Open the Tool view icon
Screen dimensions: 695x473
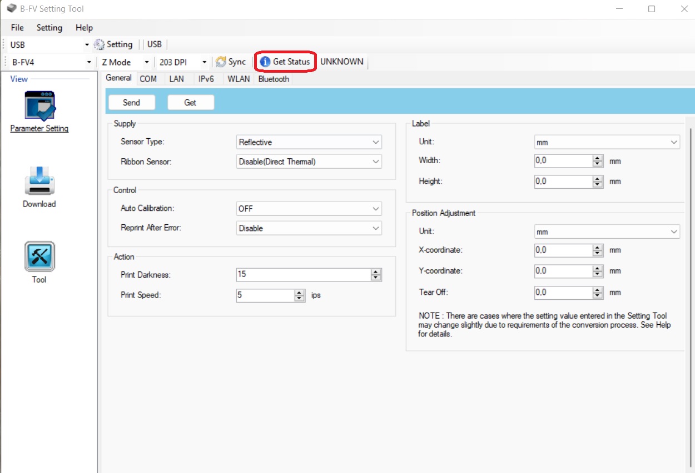coord(39,256)
